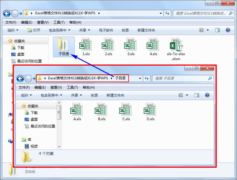Open 工具(T) menu in the 子目录 window

point(72,88)
